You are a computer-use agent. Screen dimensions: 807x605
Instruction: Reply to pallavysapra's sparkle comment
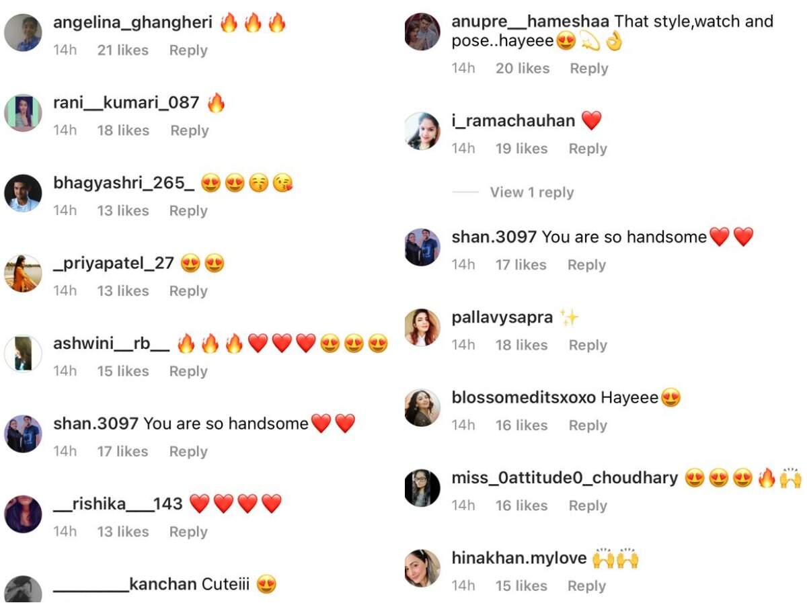(x=588, y=345)
